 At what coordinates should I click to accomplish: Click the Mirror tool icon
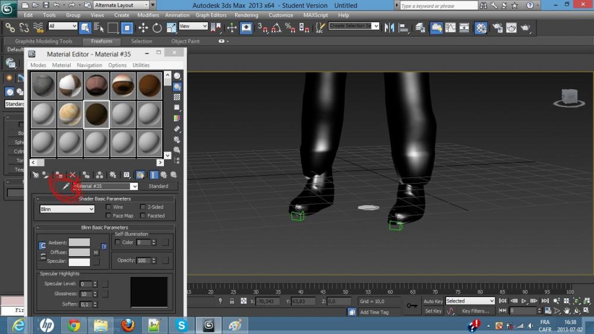tap(390, 27)
